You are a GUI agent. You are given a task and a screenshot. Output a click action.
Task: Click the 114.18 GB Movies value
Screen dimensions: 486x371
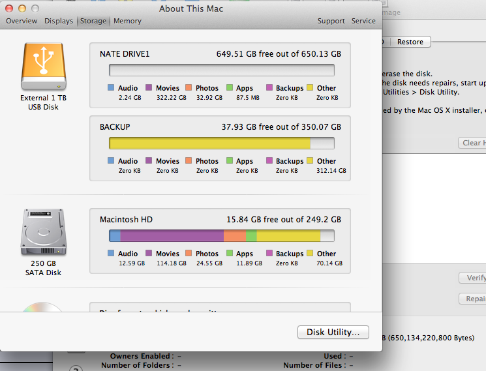pyautogui.click(x=172, y=263)
